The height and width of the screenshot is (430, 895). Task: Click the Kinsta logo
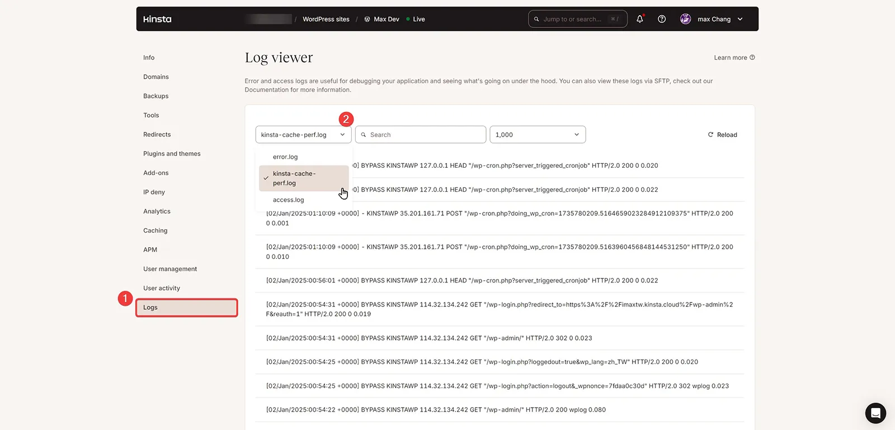[157, 19]
